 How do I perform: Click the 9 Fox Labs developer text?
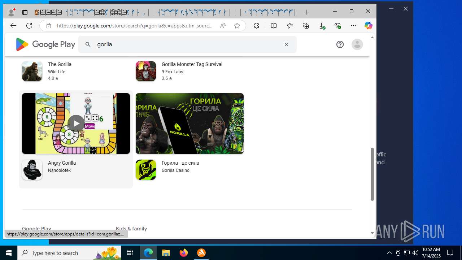[x=173, y=72]
